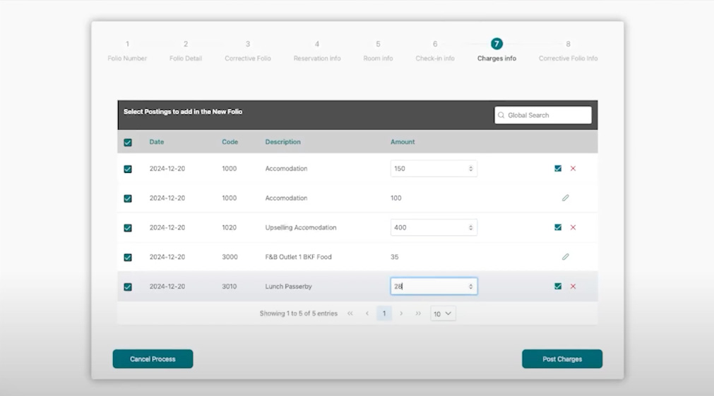Click the Cancel Process button

point(153,359)
